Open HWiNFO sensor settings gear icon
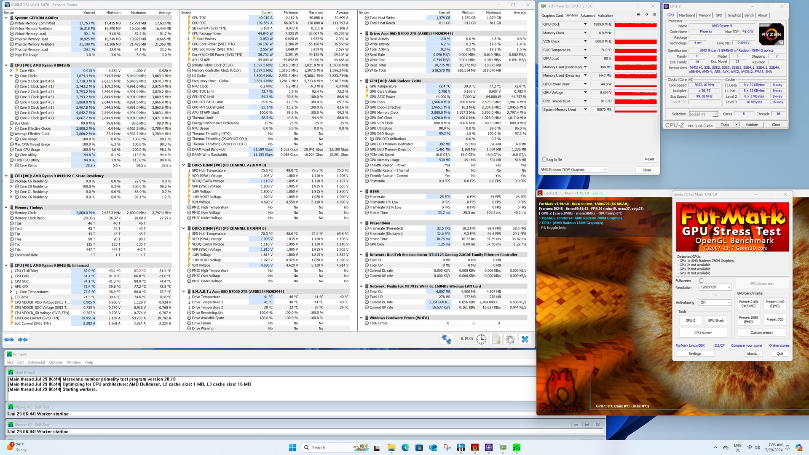 (510, 339)
